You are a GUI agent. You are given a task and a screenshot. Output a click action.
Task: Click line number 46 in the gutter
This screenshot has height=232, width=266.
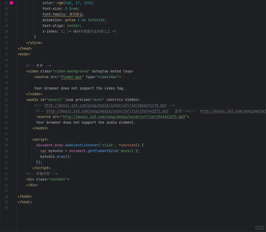coord(6,71)
